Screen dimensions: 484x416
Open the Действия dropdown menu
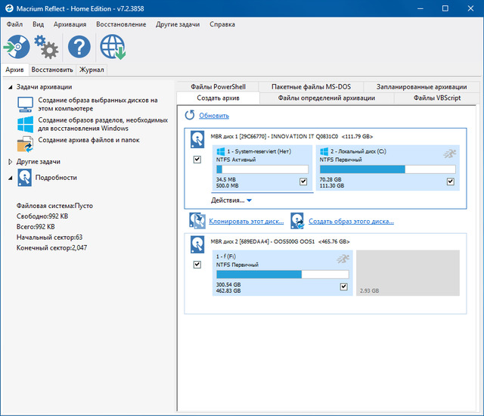pyautogui.click(x=231, y=200)
